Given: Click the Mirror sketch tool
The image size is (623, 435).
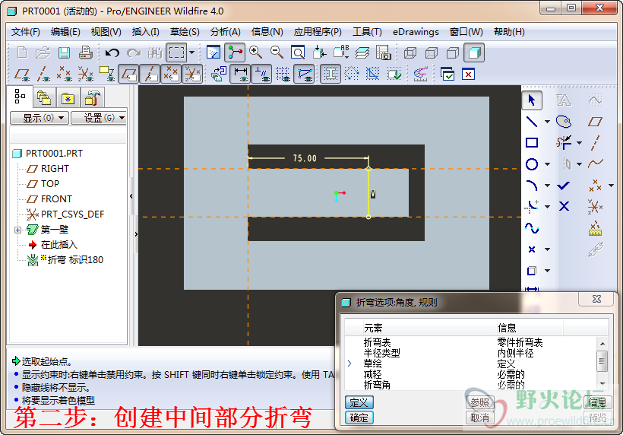Looking at the screenshot, I should pyautogui.click(x=567, y=164).
